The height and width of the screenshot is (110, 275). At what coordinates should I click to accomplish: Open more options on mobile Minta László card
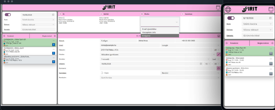[x=271, y=59]
